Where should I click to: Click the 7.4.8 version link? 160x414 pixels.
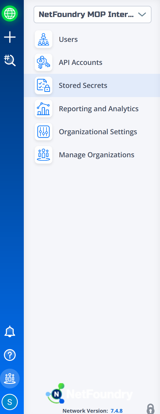click(x=117, y=411)
